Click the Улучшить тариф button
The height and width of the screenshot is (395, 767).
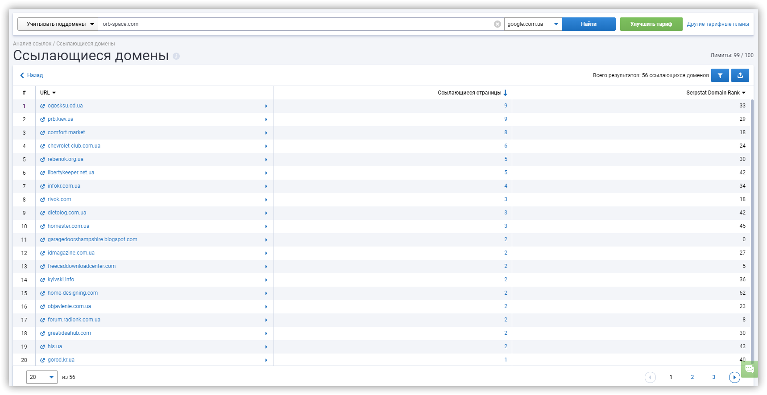tap(651, 24)
